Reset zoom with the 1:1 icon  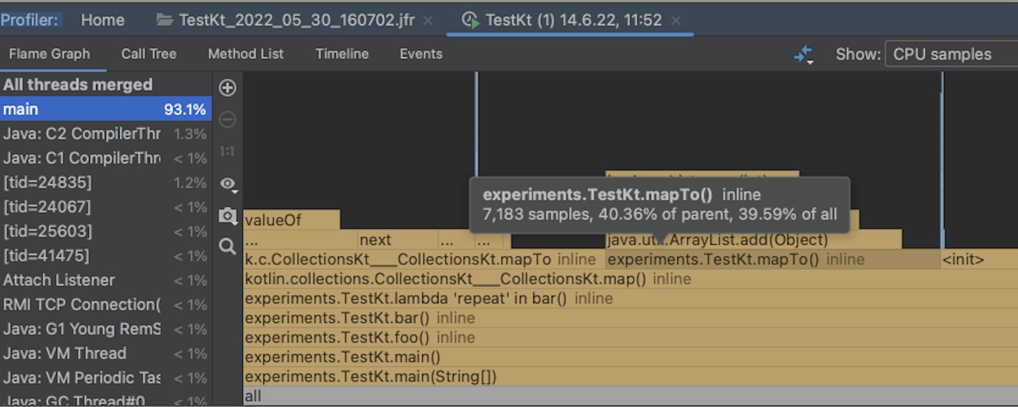pyautogui.click(x=228, y=152)
